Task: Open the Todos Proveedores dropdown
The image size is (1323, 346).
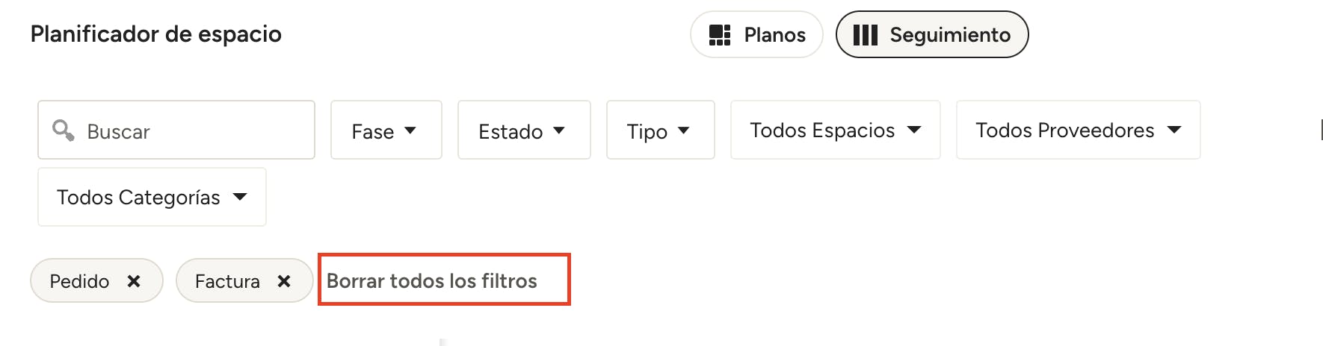Action: coord(1079,130)
